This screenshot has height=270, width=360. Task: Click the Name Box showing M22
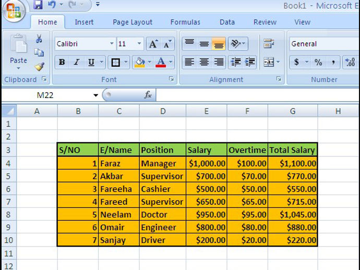coord(46,95)
